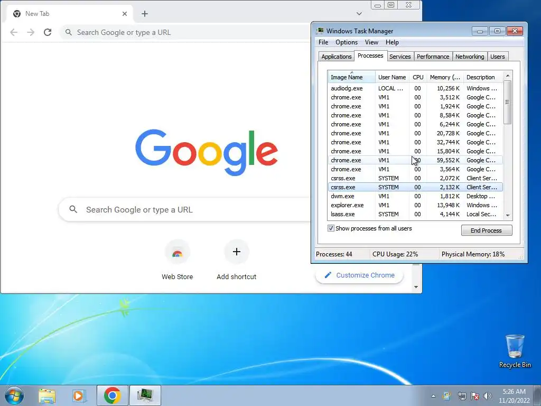Click process list scroll down arrow
Screen dimensions: 541x406
508,215
